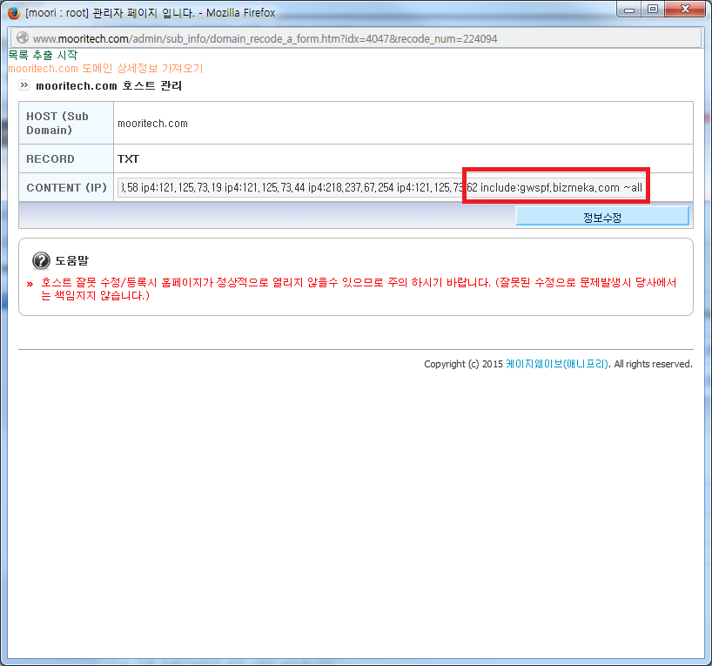Maximize the Firefox popup window
This screenshot has width=712, height=666.
click(653, 10)
